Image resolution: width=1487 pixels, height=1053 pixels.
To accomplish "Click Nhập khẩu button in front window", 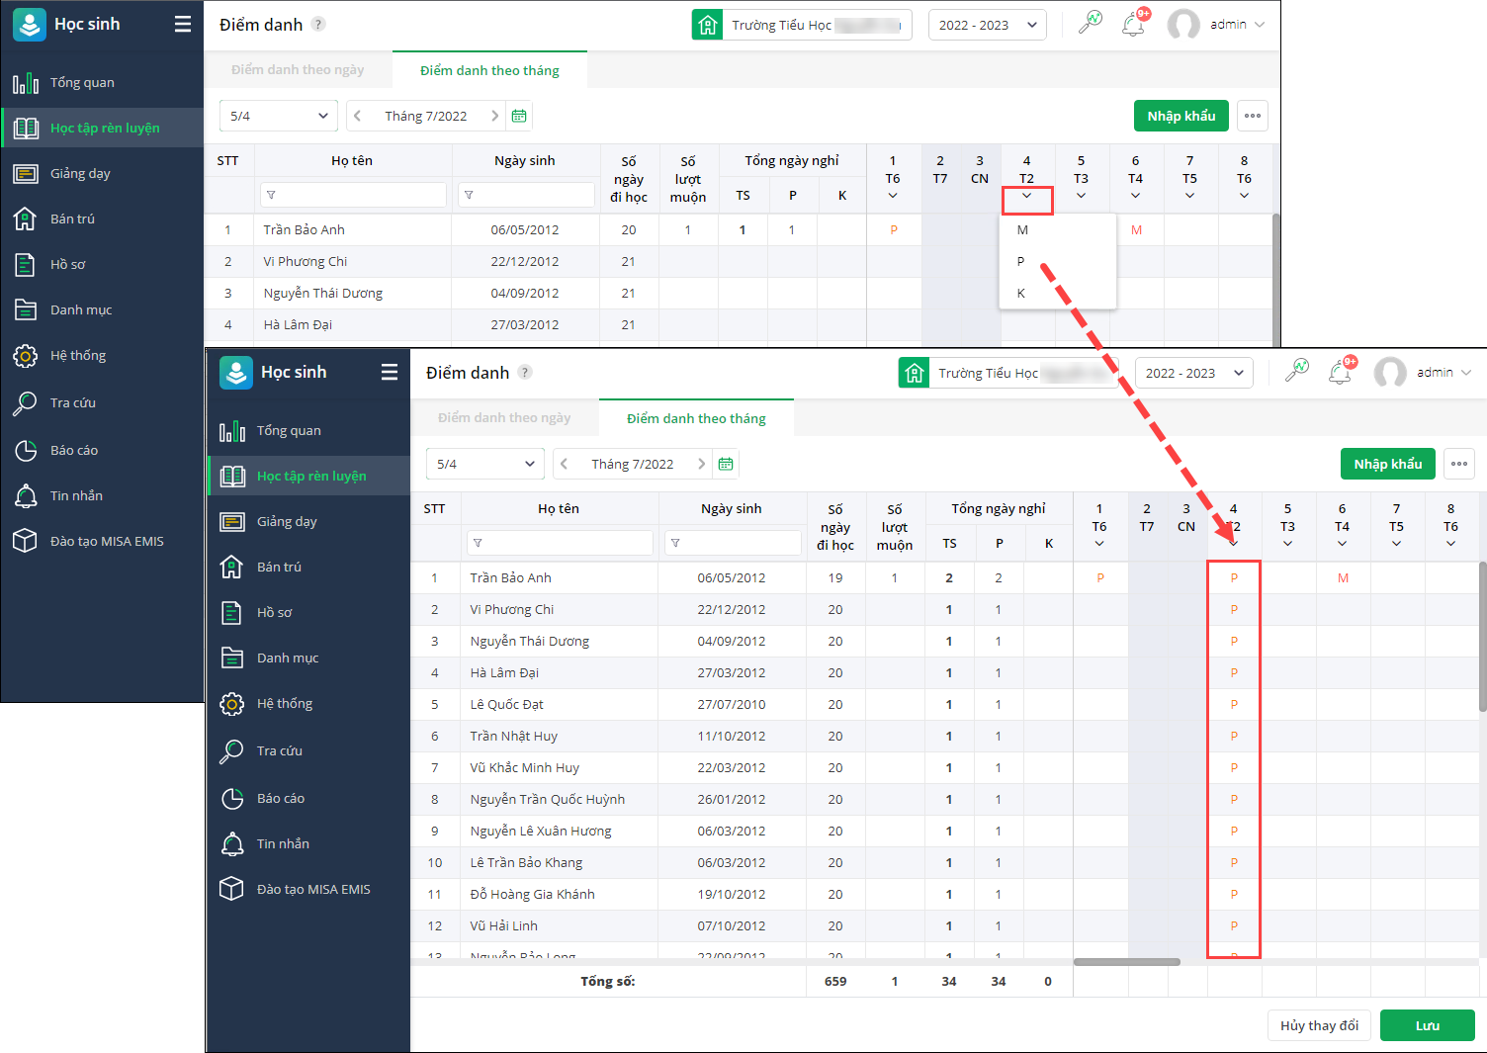I will point(1388,464).
